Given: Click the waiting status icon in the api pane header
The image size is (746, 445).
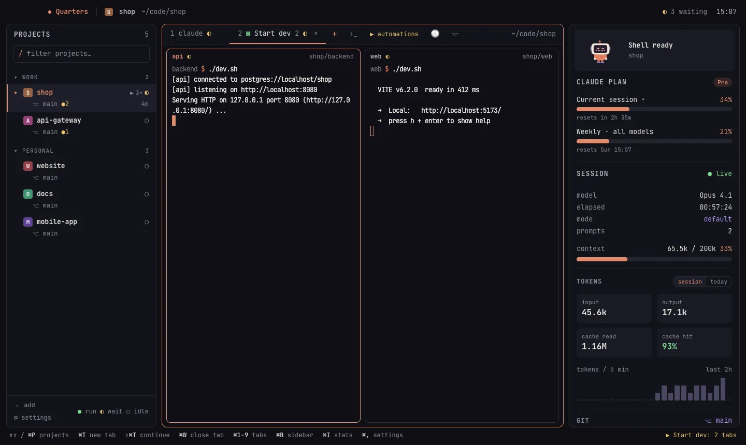Looking at the screenshot, I should point(189,57).
